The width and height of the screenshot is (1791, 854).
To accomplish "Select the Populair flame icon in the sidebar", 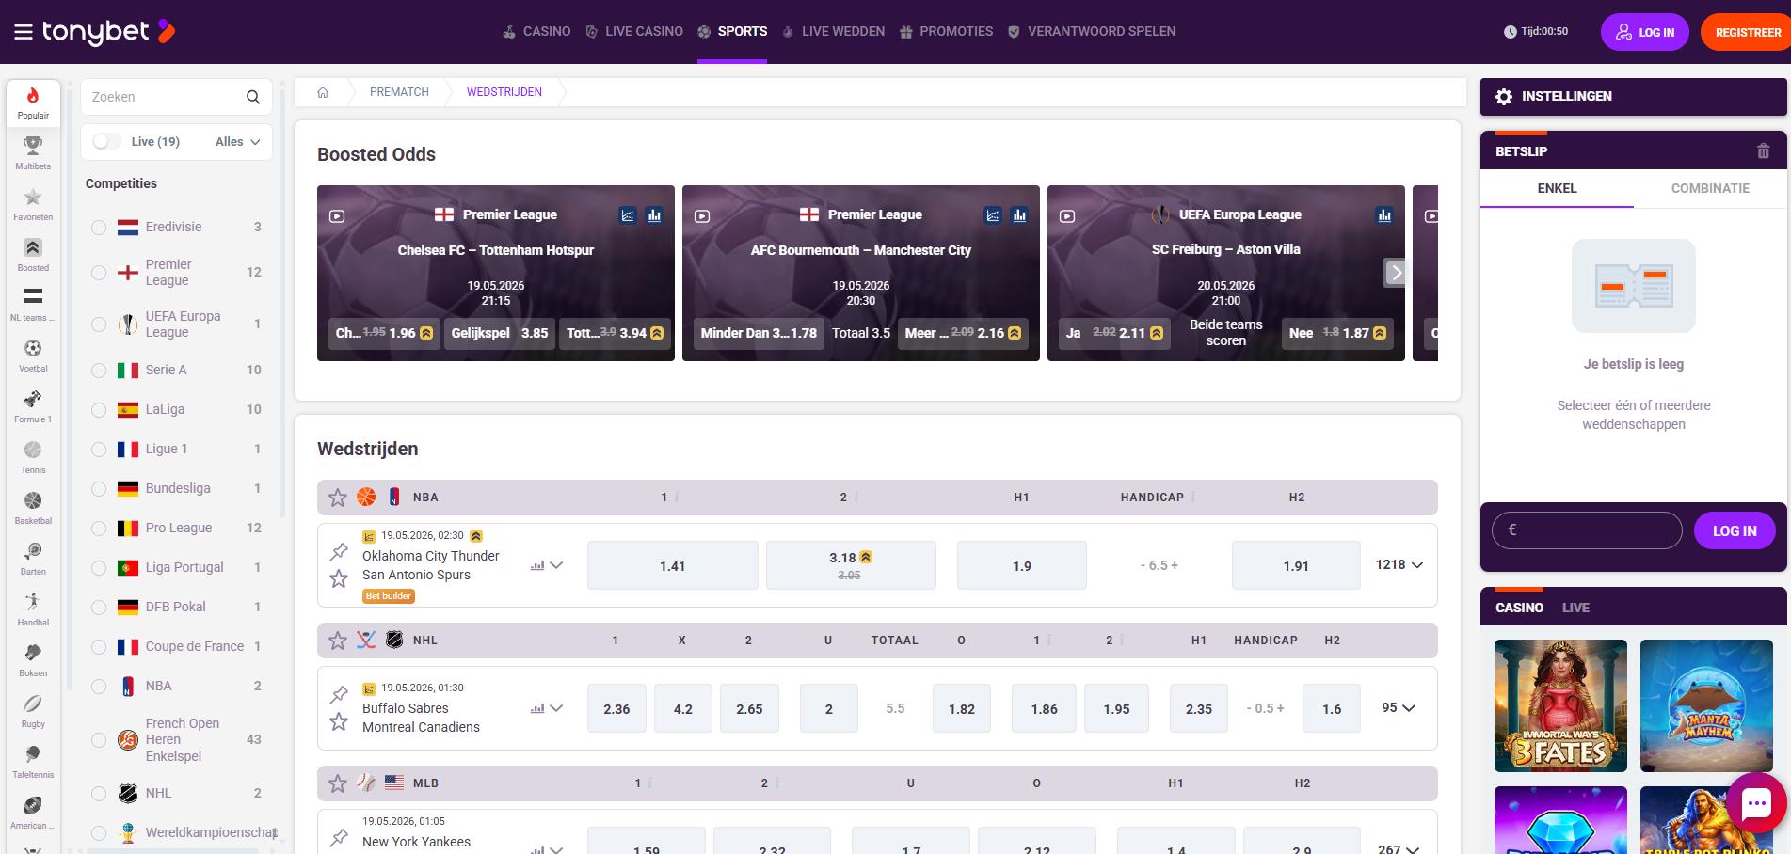I will point(33,96).
